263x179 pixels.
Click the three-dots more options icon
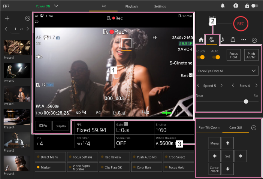[244, 40]
